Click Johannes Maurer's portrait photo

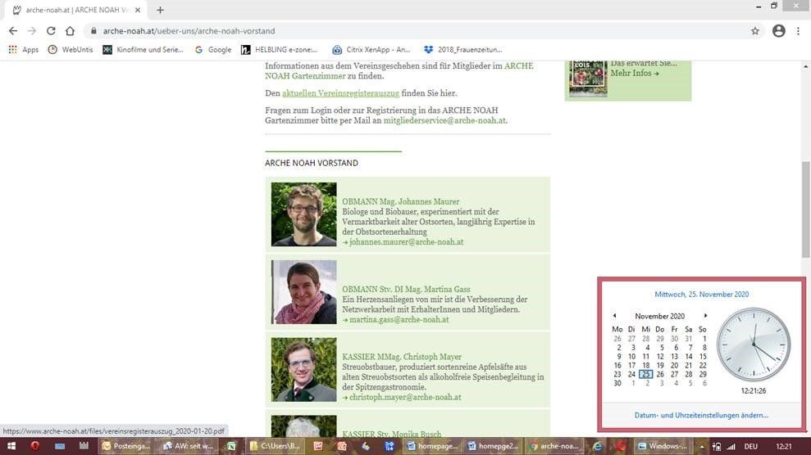(x=303, y=214)
